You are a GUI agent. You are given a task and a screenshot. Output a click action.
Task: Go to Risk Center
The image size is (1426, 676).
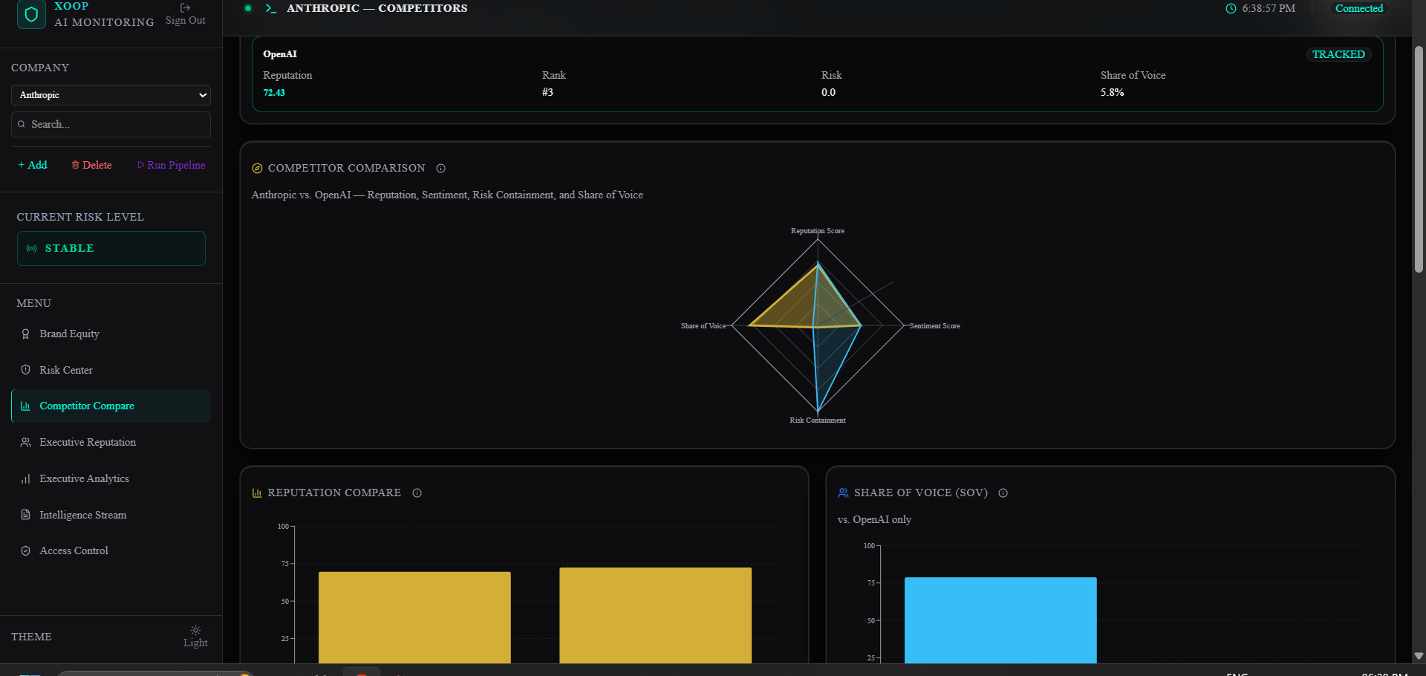pyautogui.click(x=111, y=370)
